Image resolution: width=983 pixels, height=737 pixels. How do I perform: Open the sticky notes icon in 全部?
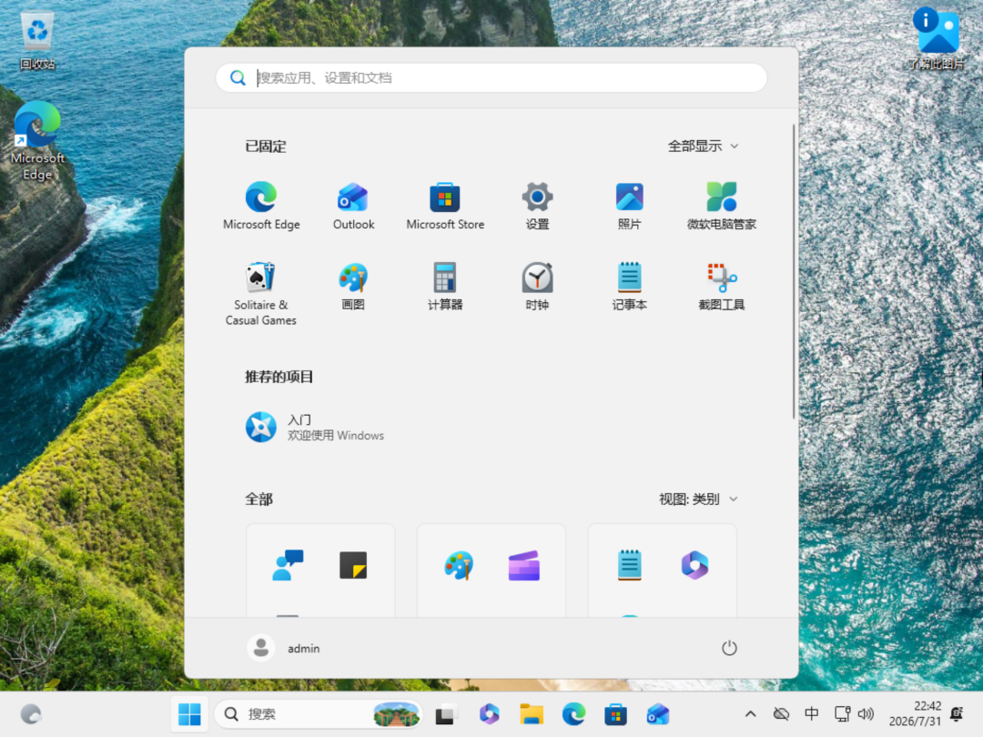point(353,565)
